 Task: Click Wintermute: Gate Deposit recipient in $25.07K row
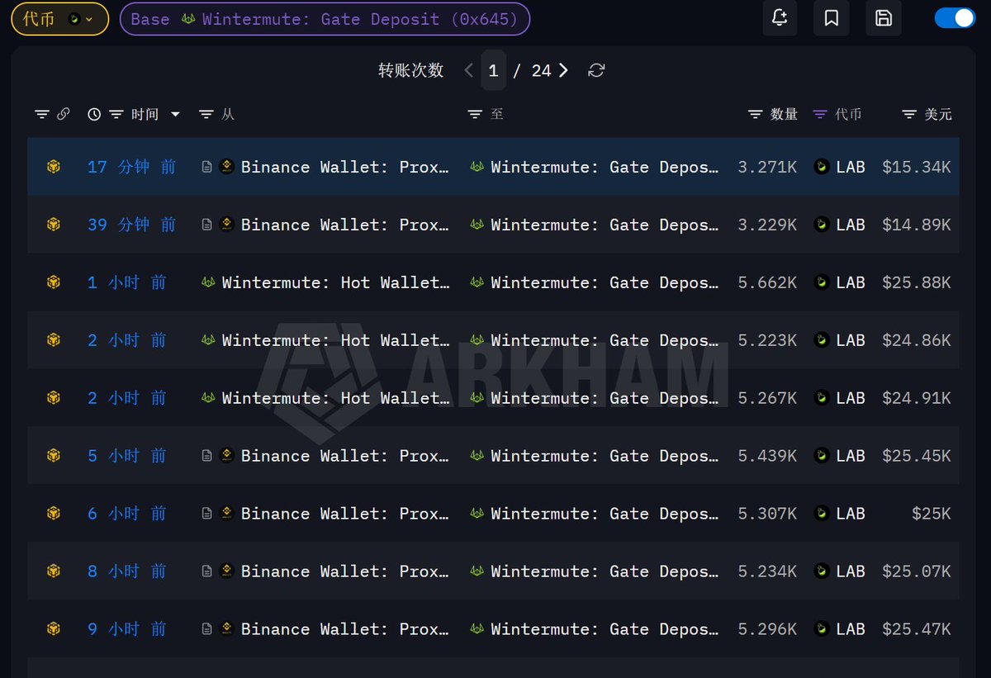[x=605, y=571]
